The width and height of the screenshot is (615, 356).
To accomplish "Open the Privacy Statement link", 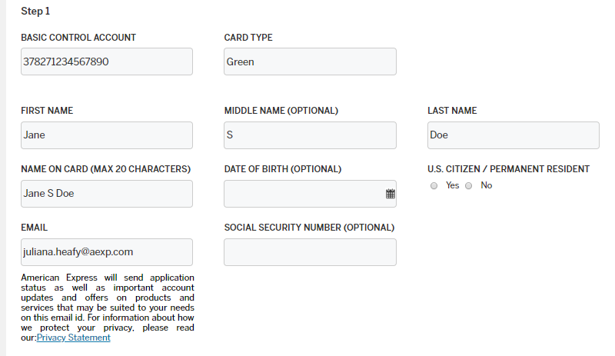I will pos(73,338).
